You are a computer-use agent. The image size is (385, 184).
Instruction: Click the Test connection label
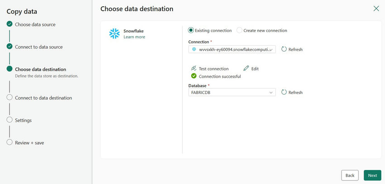pyautogui.click(x=214, y=69)
